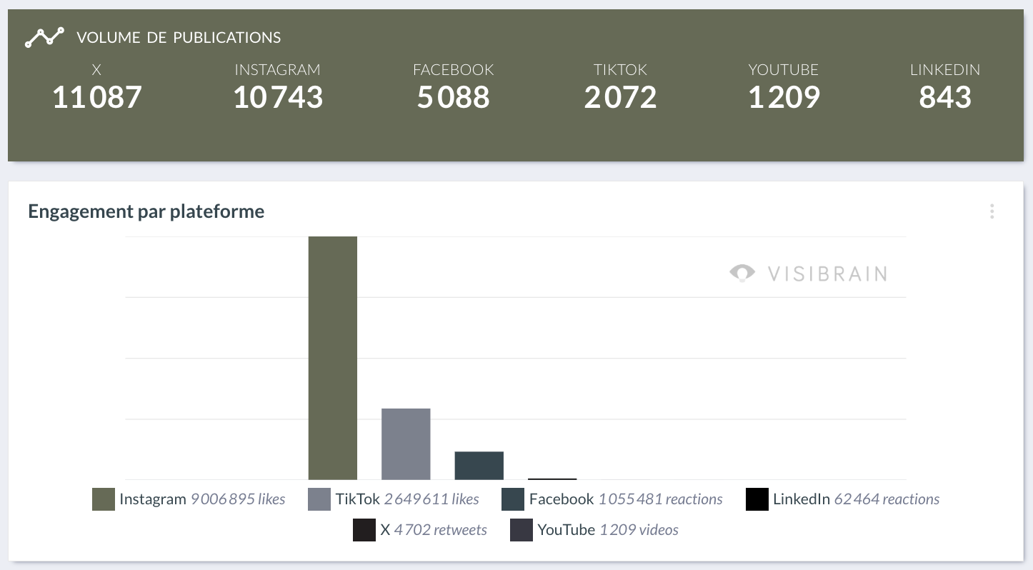Click the VOLUME DE PUBLICATIONS heading
The height and width of the screenshot is (570, 1033).
pos(179,37)
